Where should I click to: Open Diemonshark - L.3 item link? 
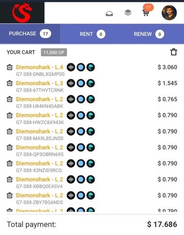click(x=39, y=83)
